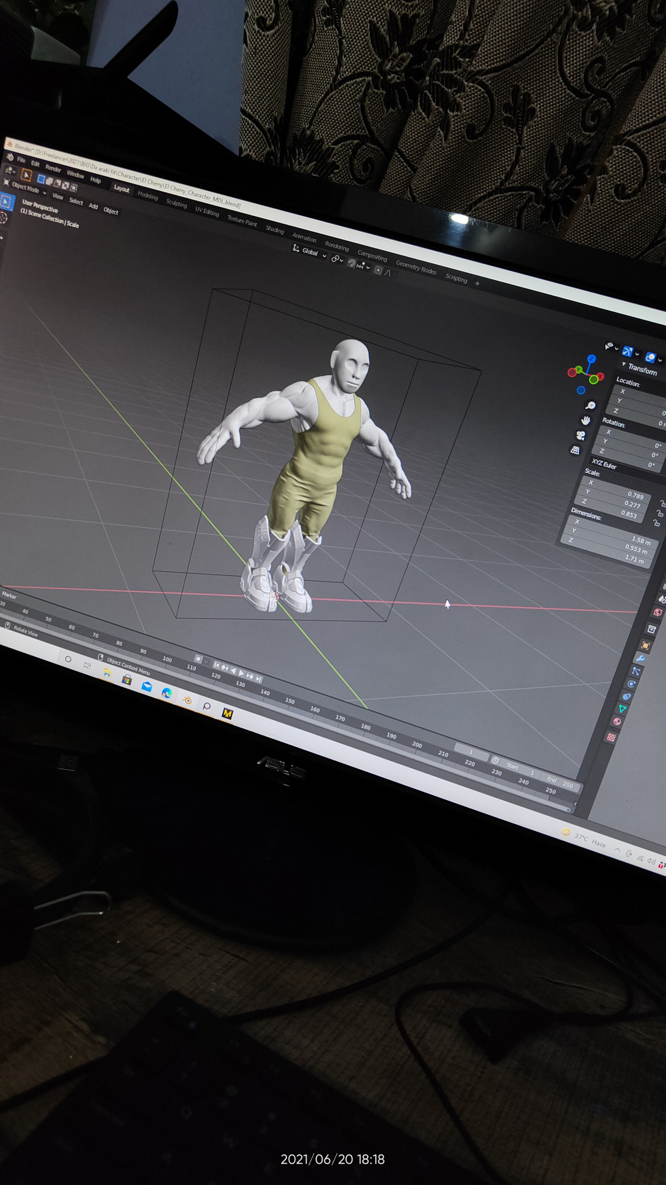This screenshot has width=666, height=1185.
Task: Toggle the Scale Z lock icon
Action: pyautogui.click(x=656, y=523)
